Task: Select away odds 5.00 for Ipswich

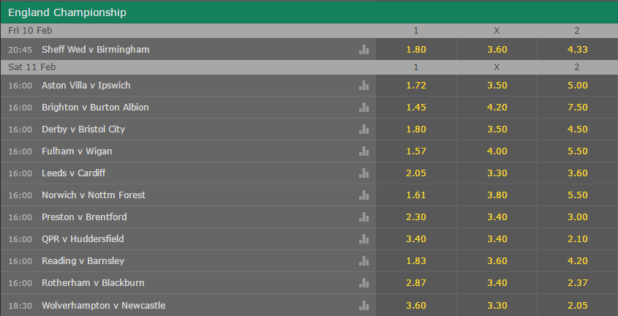Action: (577, 85)
